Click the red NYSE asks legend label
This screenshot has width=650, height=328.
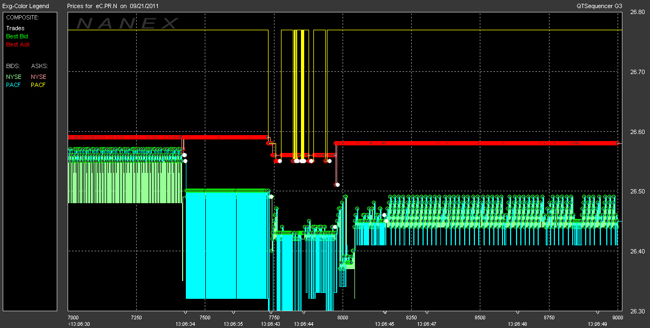click(x=38, y=77)
